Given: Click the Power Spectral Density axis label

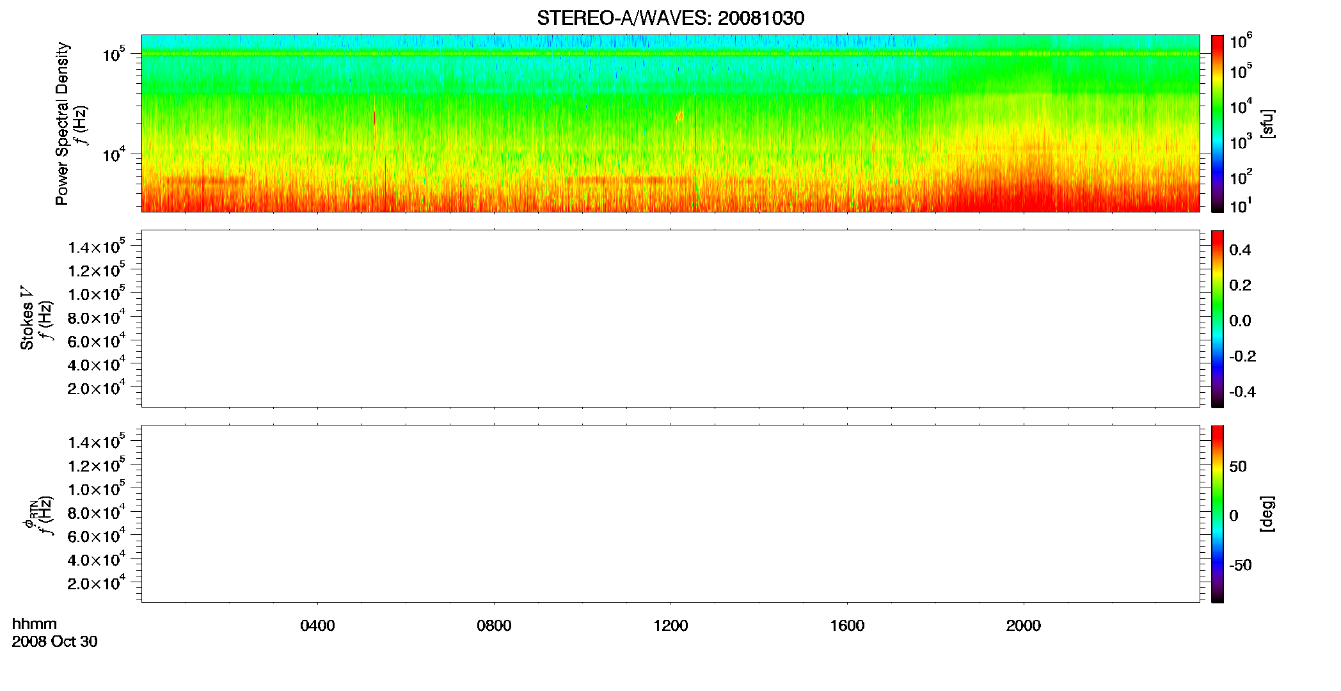Looking at the screenshot, I should click(x=62, y=123).
